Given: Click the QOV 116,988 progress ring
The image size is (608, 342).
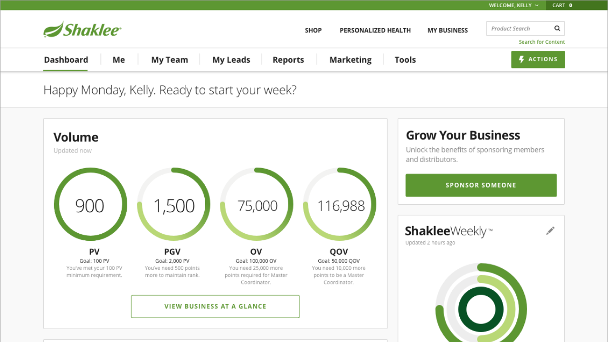Looking at the screenshot, I should tap(340, 205).
